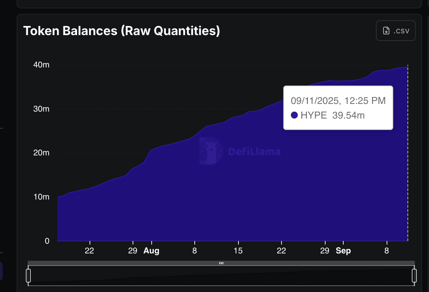Click the left handle of the range slider
The image size is (429, 292).
pos(28,275)
